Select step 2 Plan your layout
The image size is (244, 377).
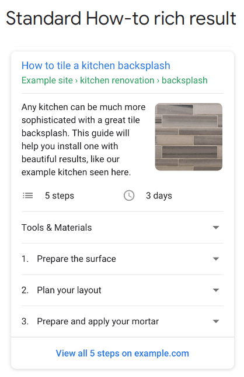[61, 290]
